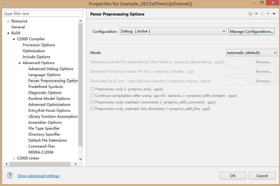Click Browse for preproc_includes option

click(264, 72)
